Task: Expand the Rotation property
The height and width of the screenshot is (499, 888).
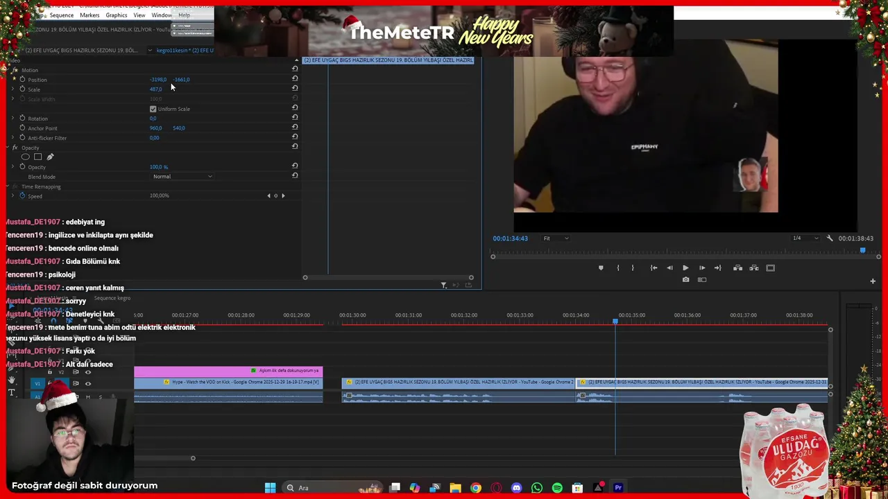Action: tap(12, 118)
